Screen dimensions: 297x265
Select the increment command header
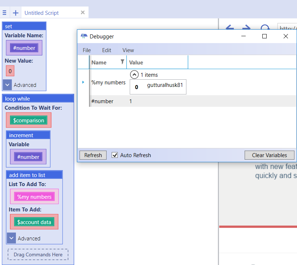coord(28,135)
